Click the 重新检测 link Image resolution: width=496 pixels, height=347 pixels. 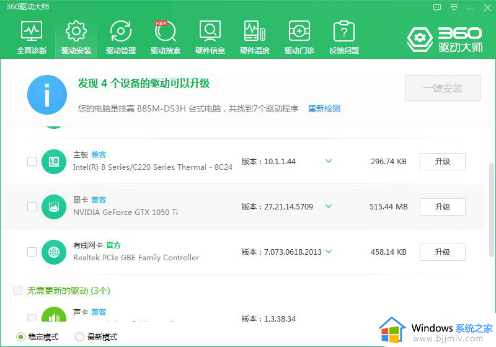click(324, 108)
